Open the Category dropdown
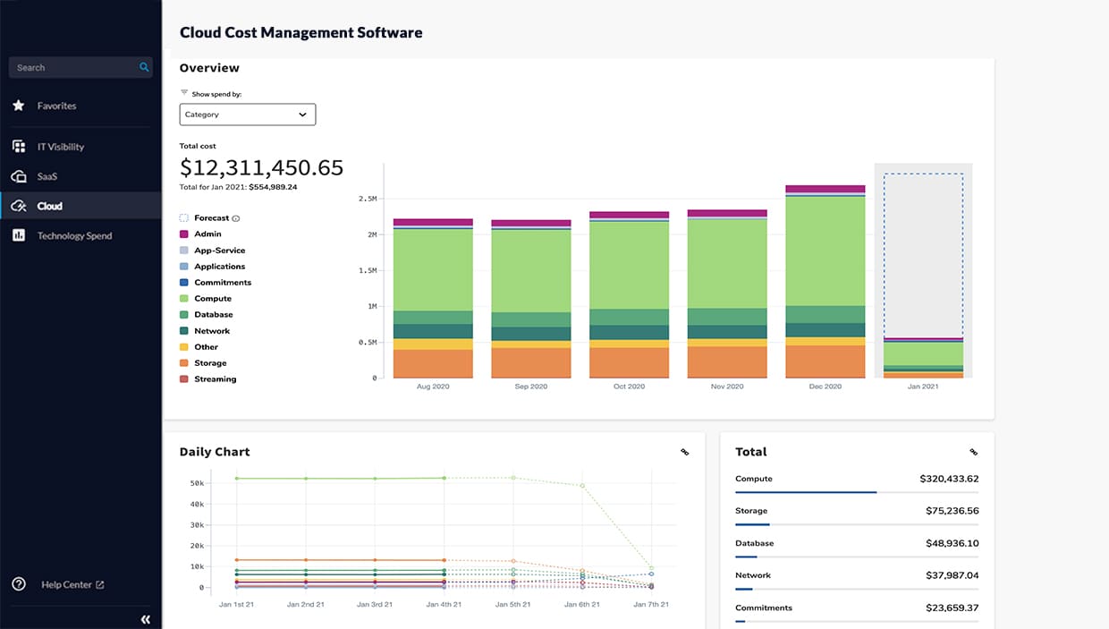 (248, 115)
